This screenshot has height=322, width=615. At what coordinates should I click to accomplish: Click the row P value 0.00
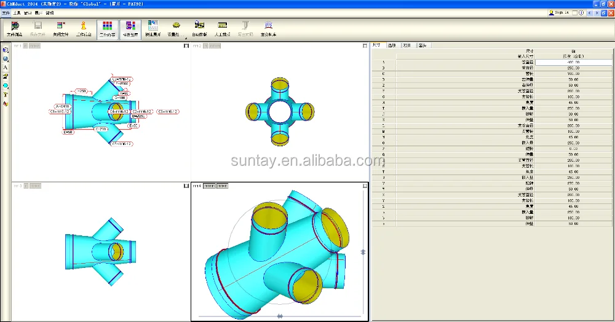573,149
